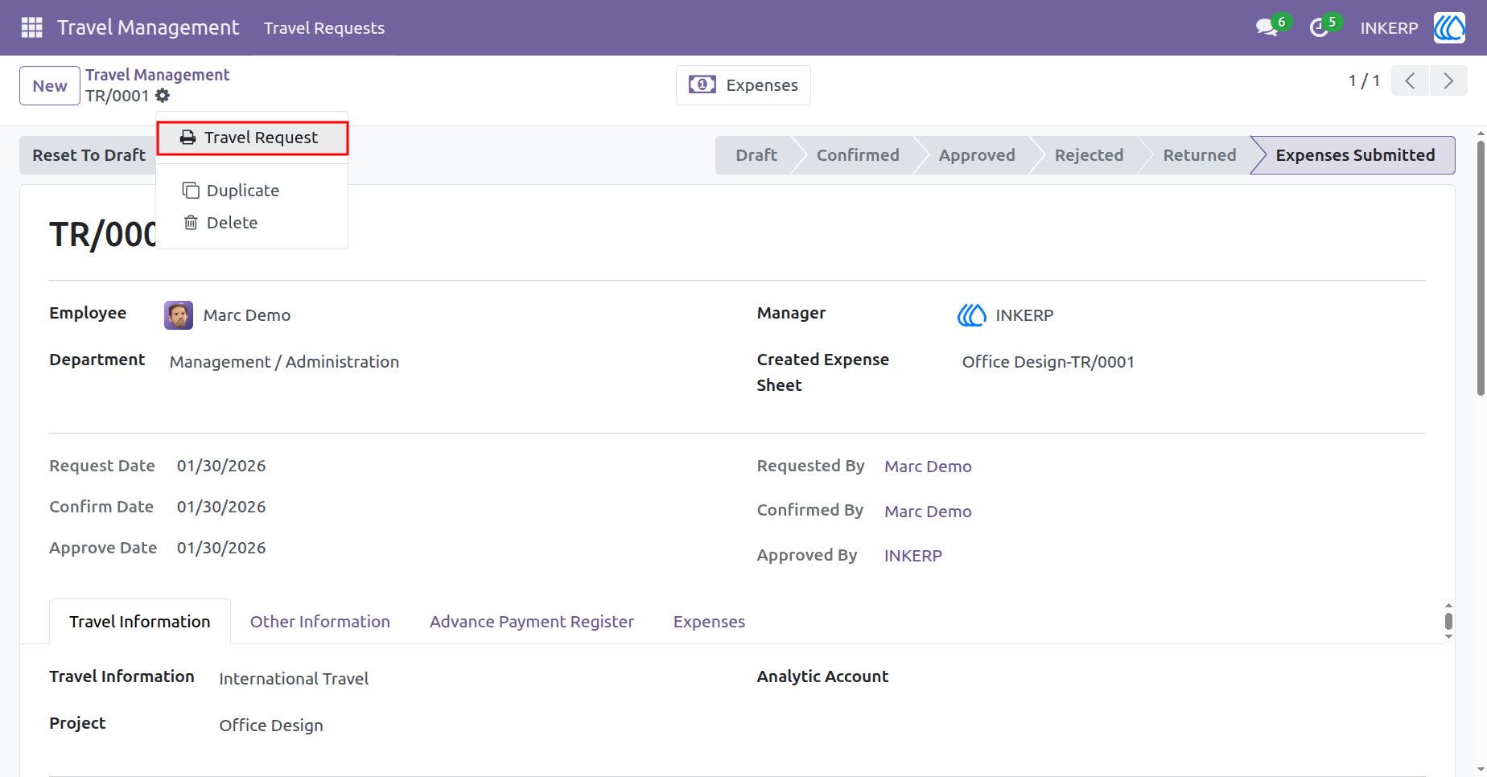1487x777 pixels.
Task: Open the Expenses smart button
Action: point(743,84)
